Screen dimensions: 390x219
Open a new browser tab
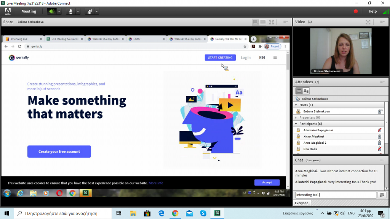click(253, 39)
